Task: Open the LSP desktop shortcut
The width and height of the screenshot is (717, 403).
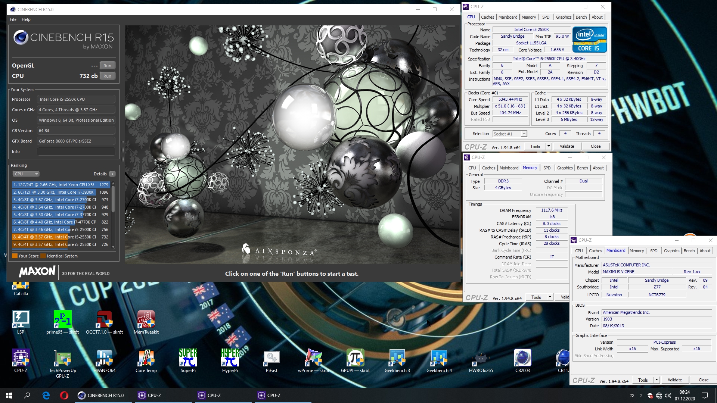Action: pos(21,322)
